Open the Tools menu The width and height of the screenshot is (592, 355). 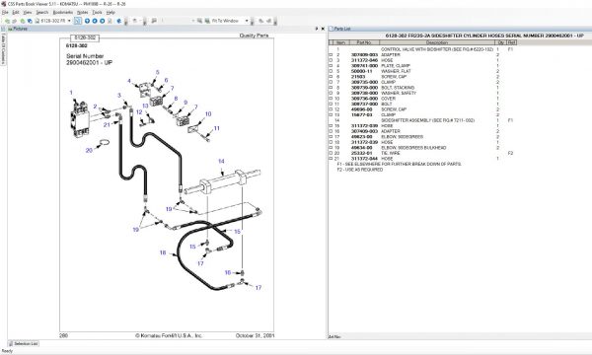point(97,13)
